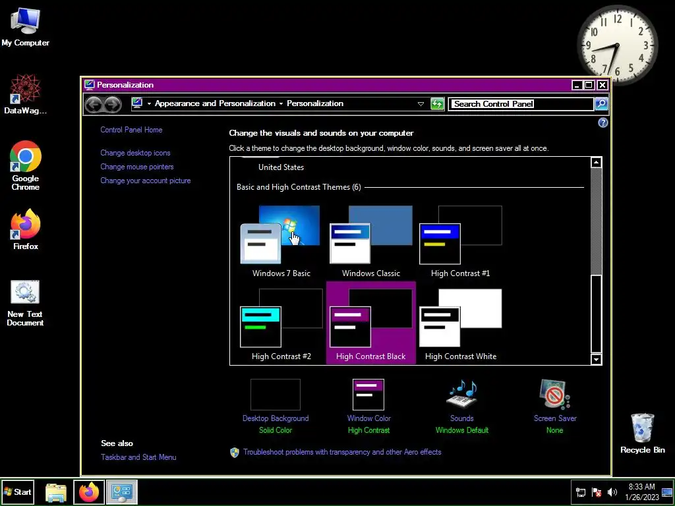Click the theme list scroll down arrow
This screenshot has width=675, height=506.
click(x=596, y=359)
